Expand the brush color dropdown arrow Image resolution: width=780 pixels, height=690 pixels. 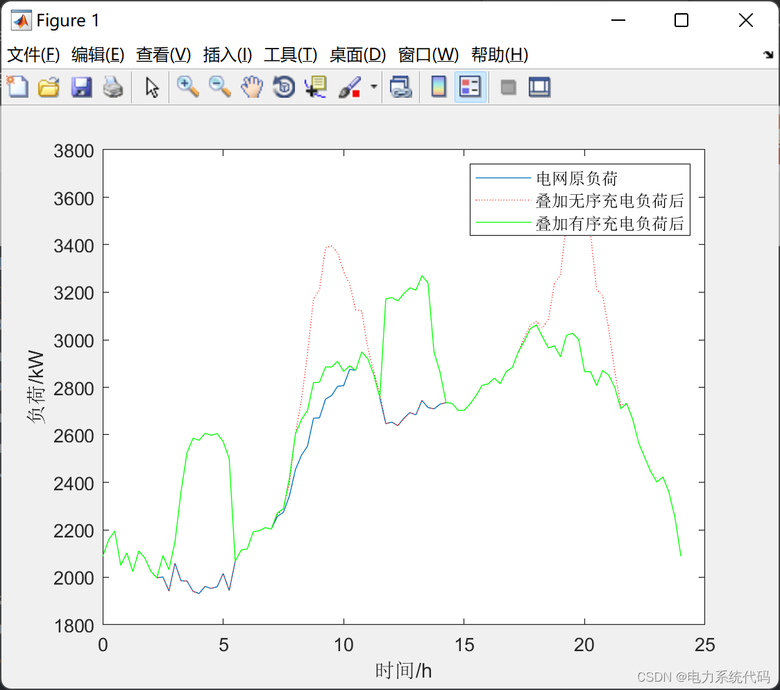373,87
